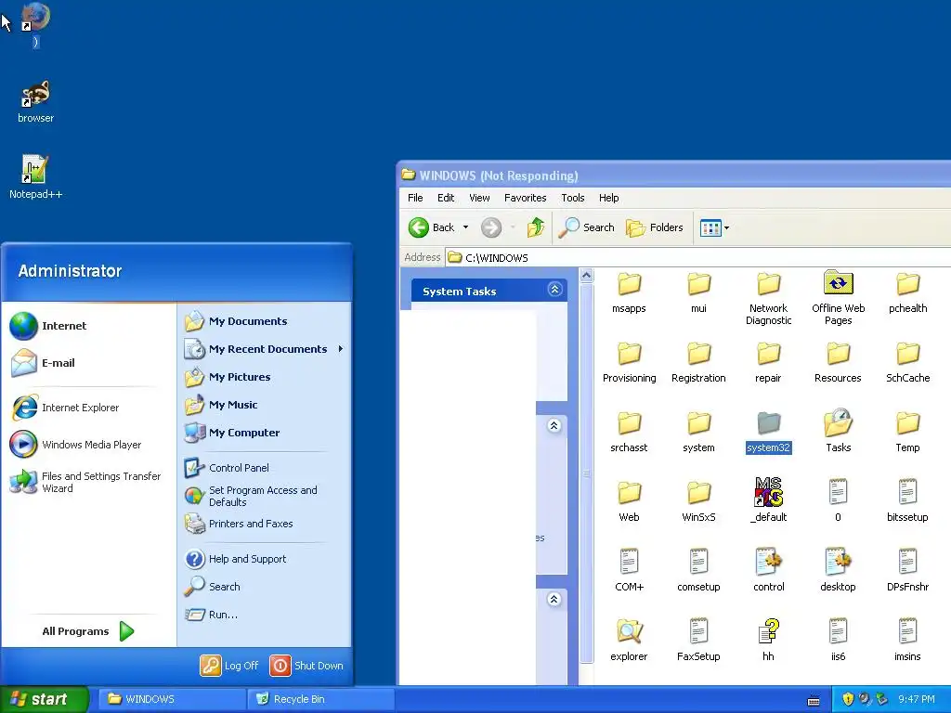Select the FaxSetup log file
This screenshot has width=951, height=713.
(x=698, y=641)
